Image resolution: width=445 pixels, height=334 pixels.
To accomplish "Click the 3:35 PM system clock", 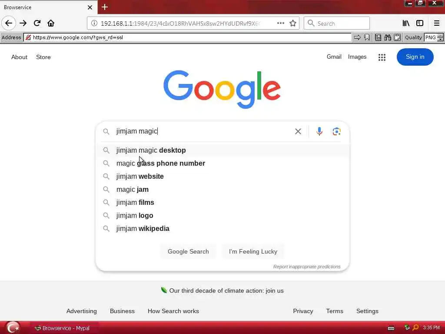I will click(x=431, y=328).
